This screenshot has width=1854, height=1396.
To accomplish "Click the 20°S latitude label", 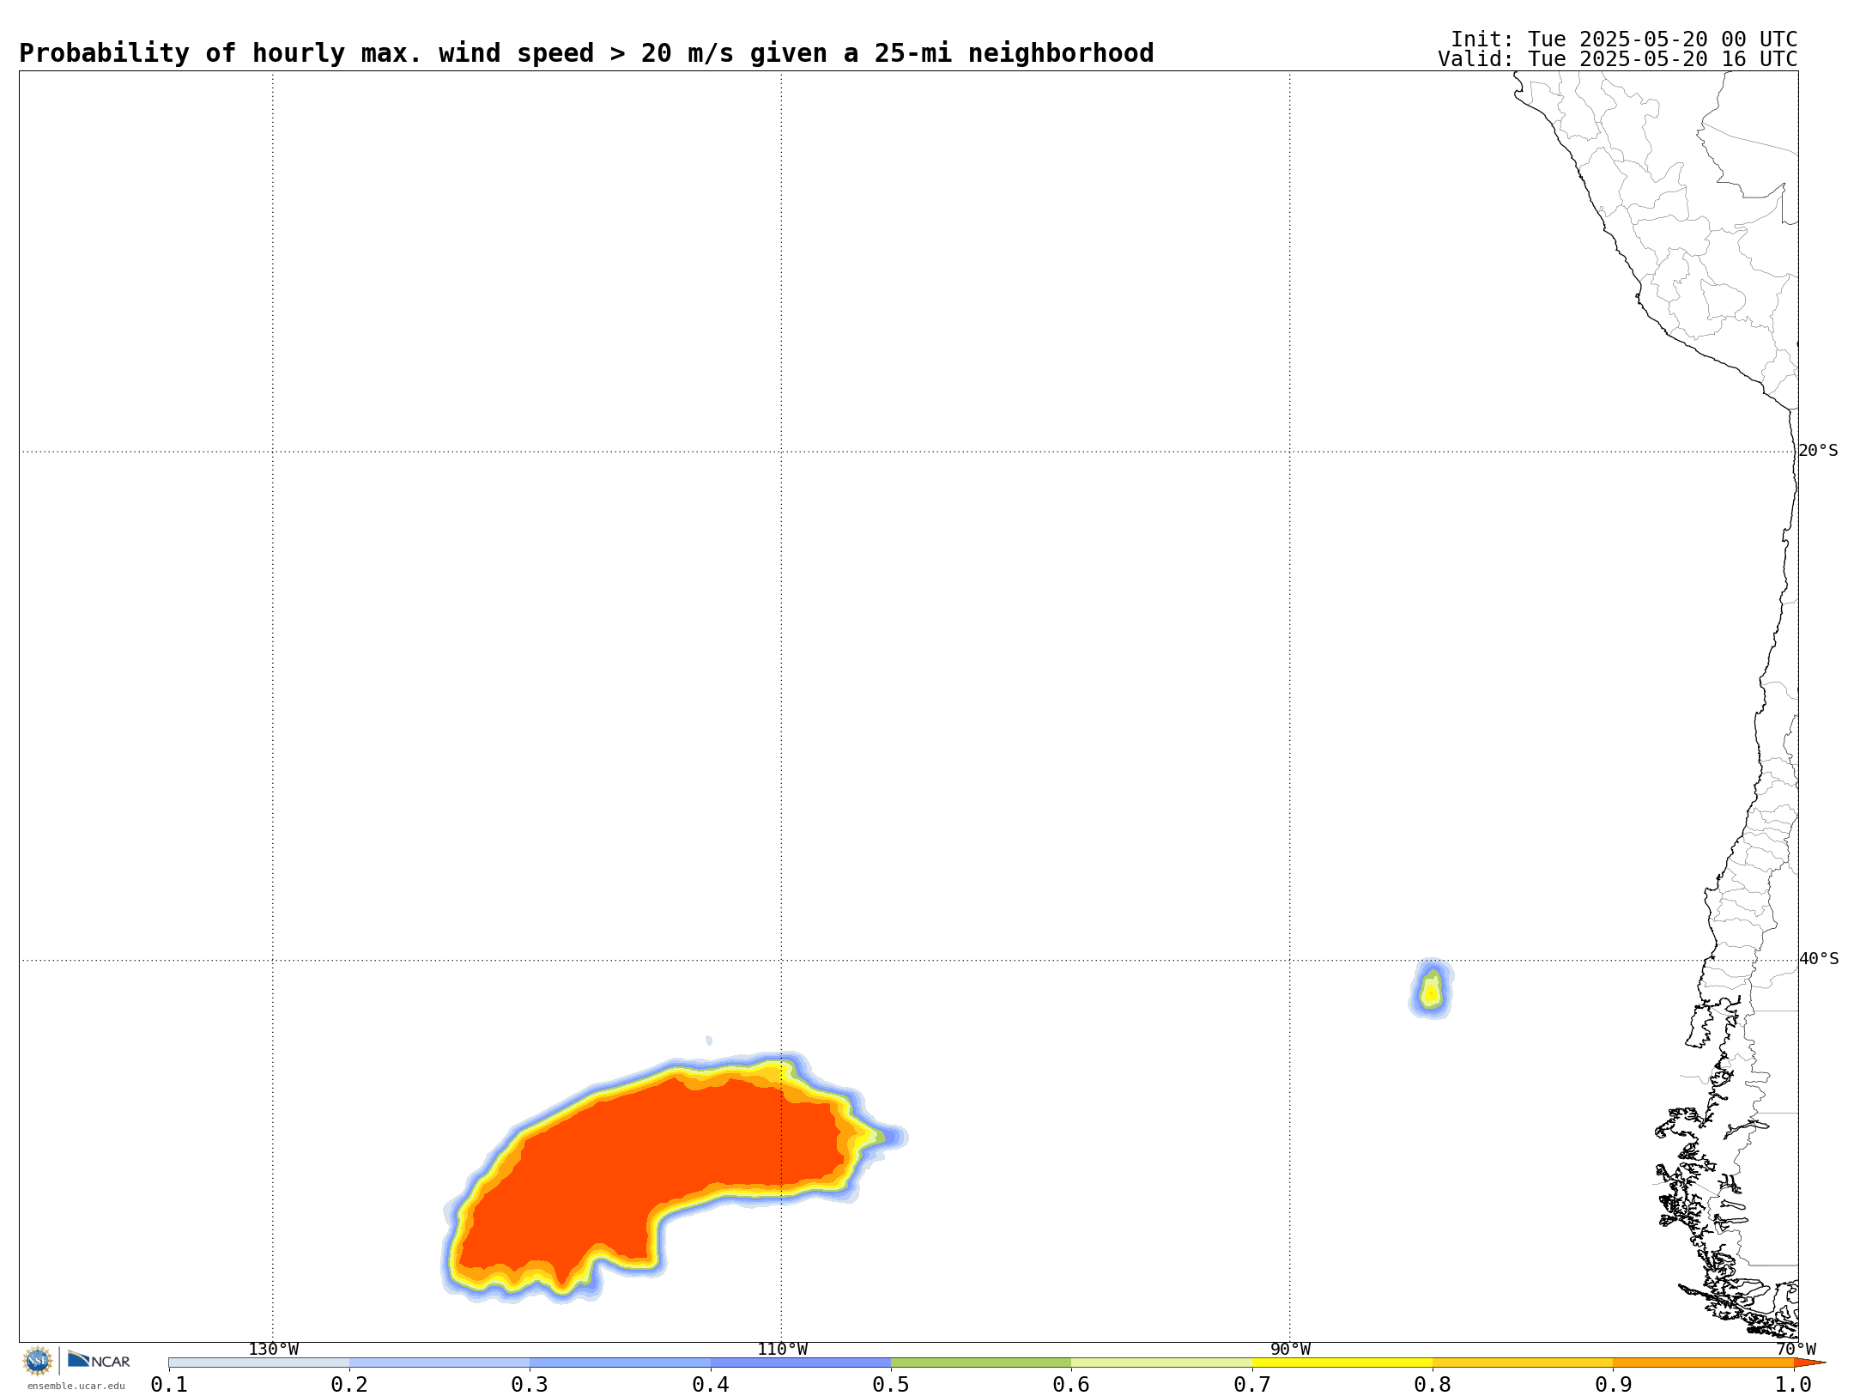I will (1818, 451).
